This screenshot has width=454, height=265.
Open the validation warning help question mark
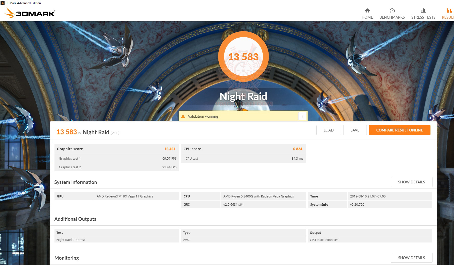(302, 116)
